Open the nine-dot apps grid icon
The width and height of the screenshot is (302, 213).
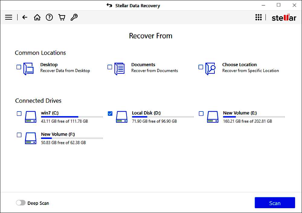[259, 18]
